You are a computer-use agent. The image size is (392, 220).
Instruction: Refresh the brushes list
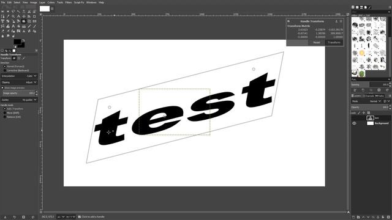[387, 90]
